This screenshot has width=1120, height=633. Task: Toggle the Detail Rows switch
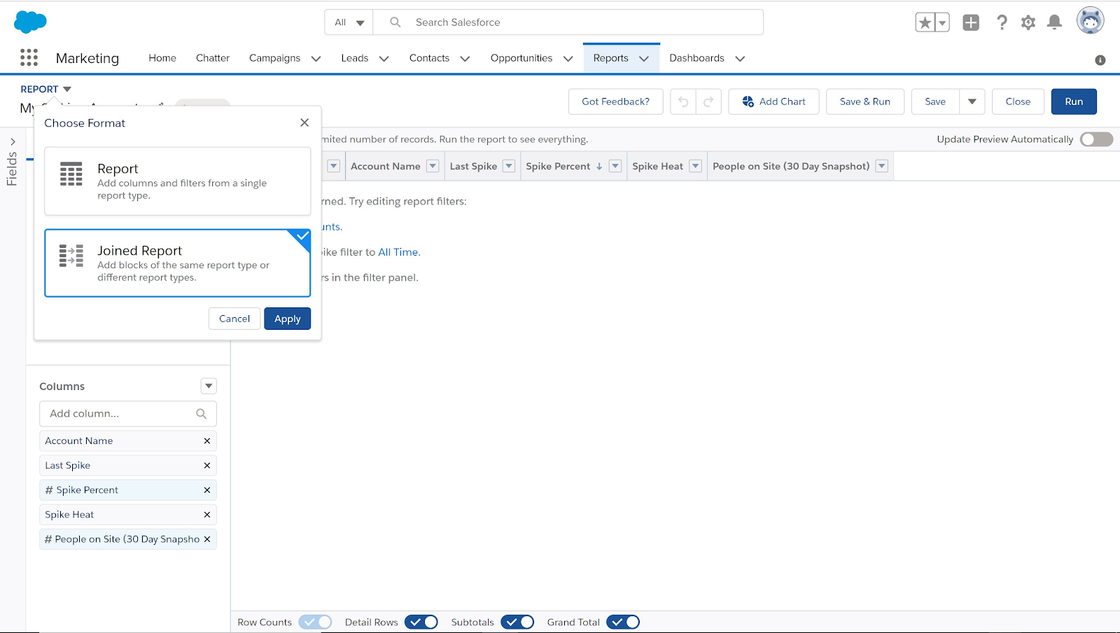[421, 622]
